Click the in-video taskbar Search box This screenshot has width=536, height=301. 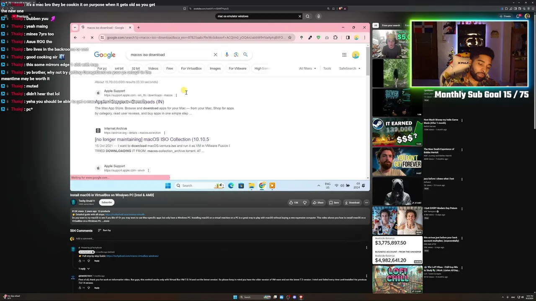[x=200, y=186]
